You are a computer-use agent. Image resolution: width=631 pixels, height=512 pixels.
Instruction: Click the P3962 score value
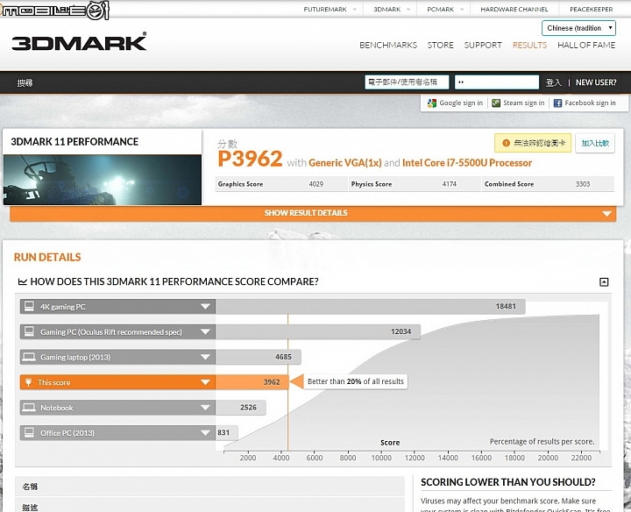point(250,159)
